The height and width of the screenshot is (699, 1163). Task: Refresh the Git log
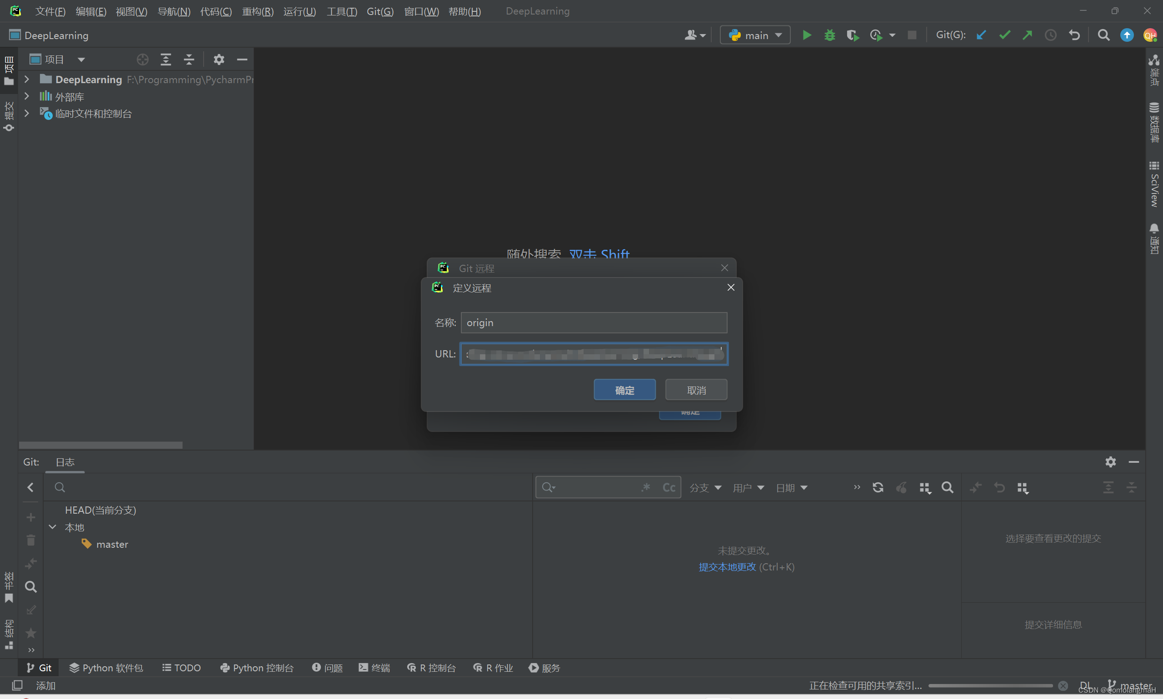coord(878,487)
